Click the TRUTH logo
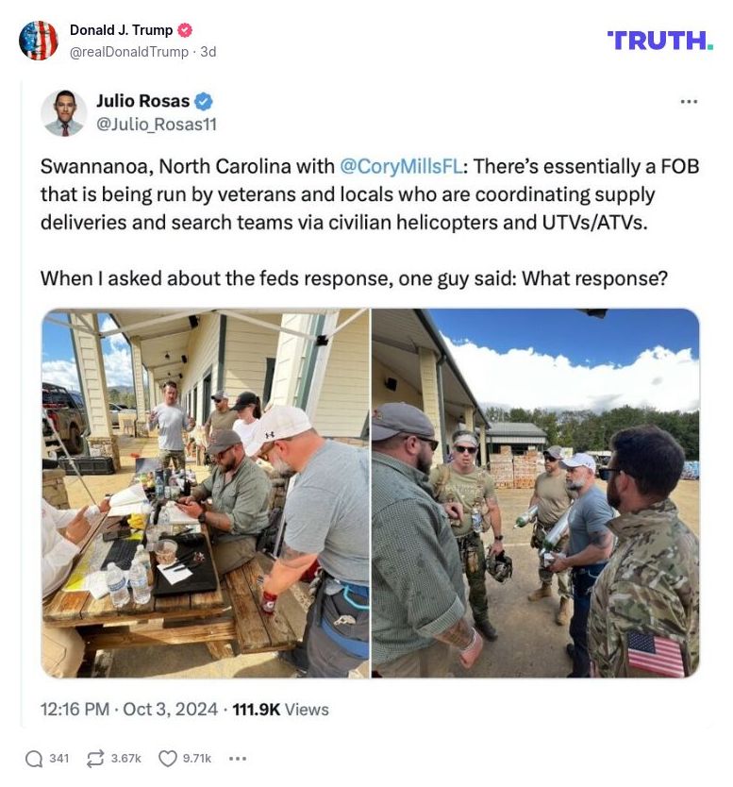This screenshot has height=787, width=733. [x=659, y=41]
